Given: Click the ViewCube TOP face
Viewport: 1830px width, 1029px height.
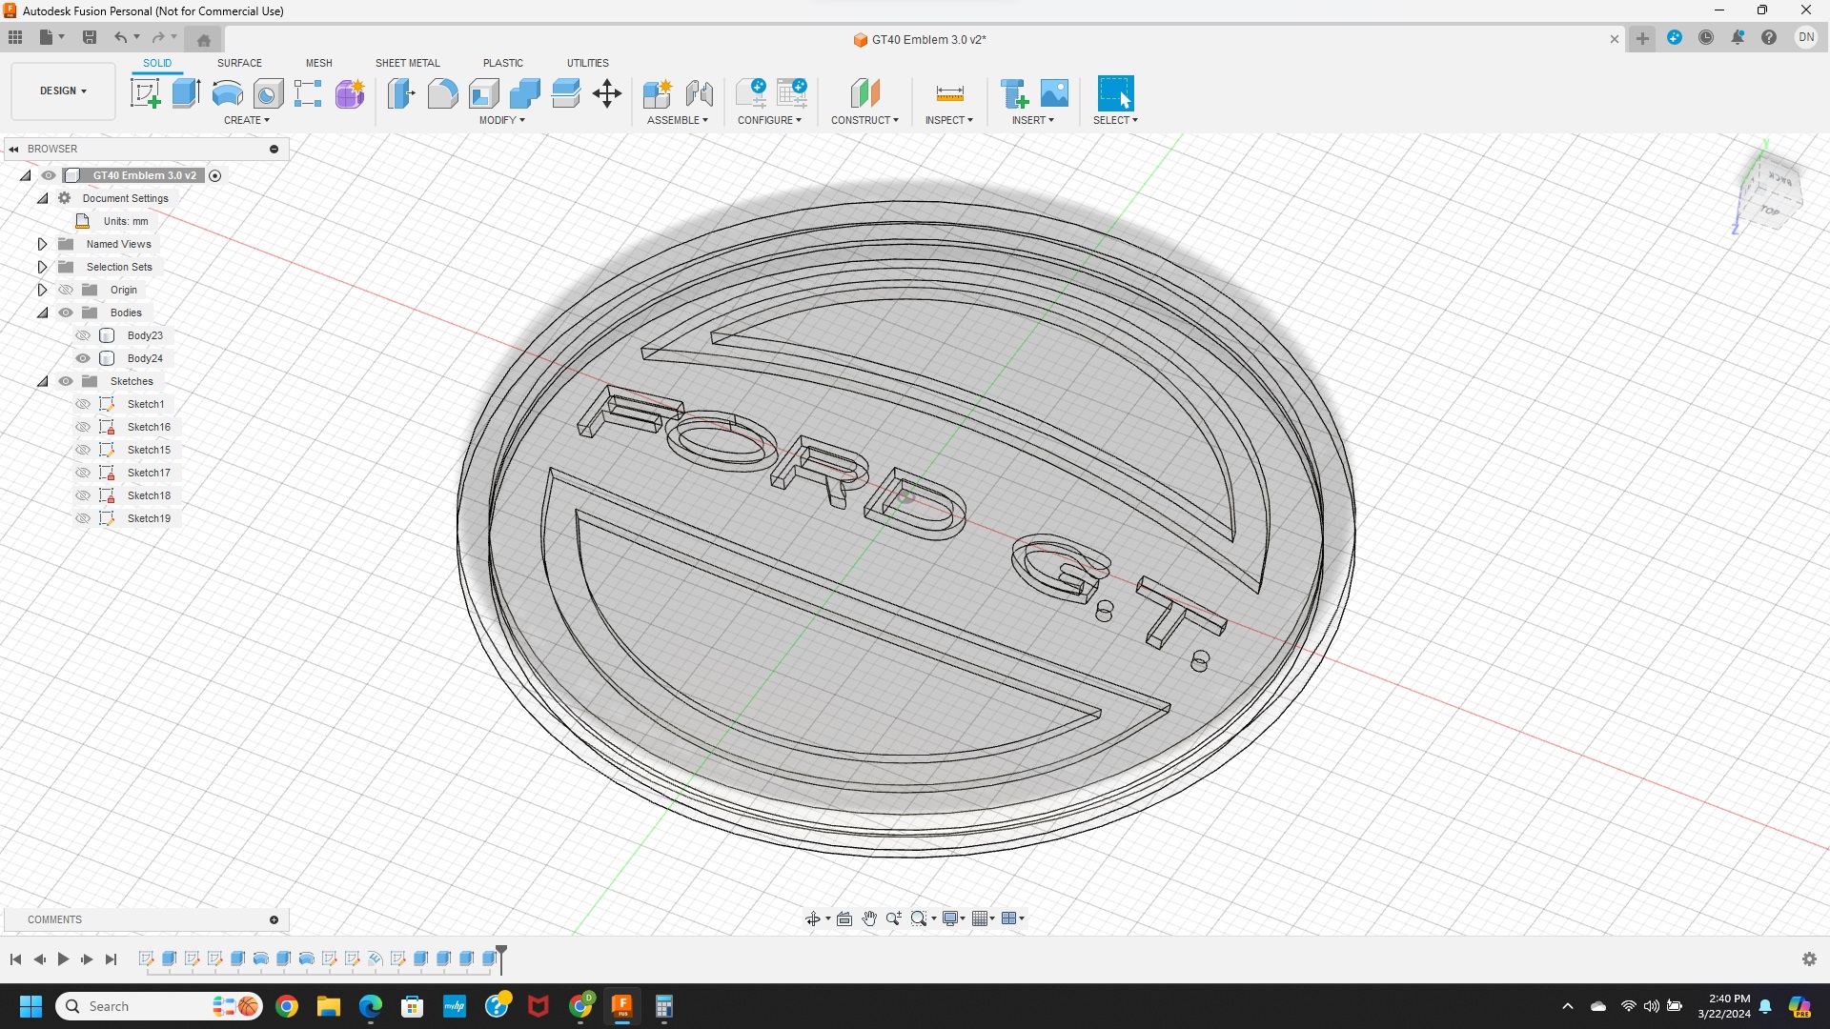Looking at the screenshot, I should (1770, 211).
